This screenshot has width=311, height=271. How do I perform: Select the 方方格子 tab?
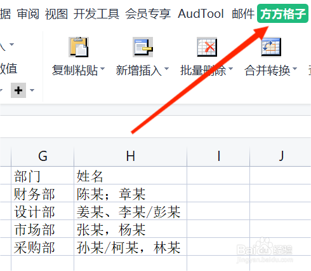[282, 13]
